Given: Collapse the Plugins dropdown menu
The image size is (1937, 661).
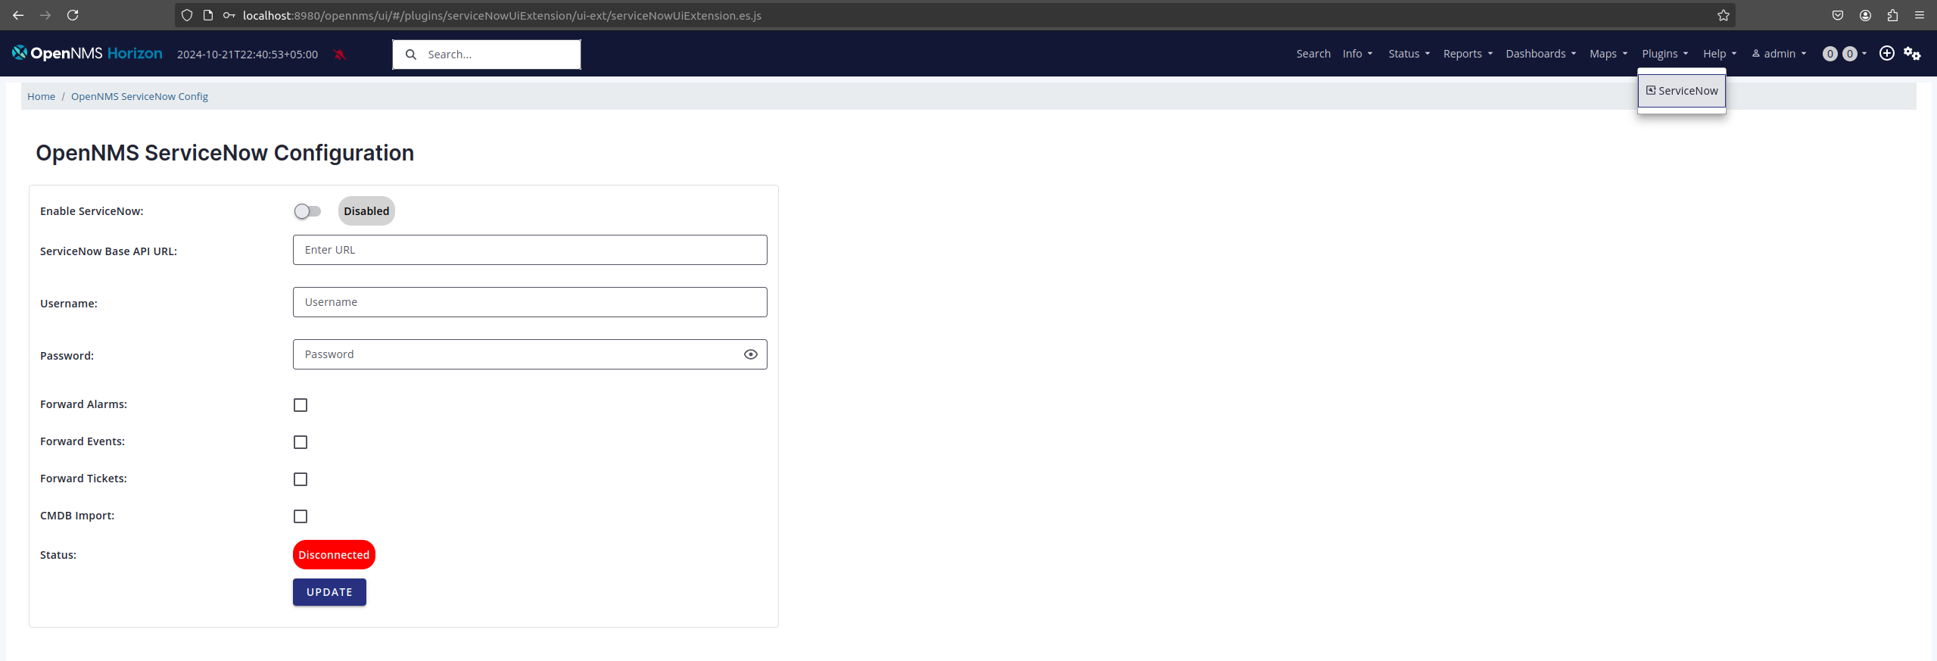Looking at the screenshot, I should point(1665,54).
